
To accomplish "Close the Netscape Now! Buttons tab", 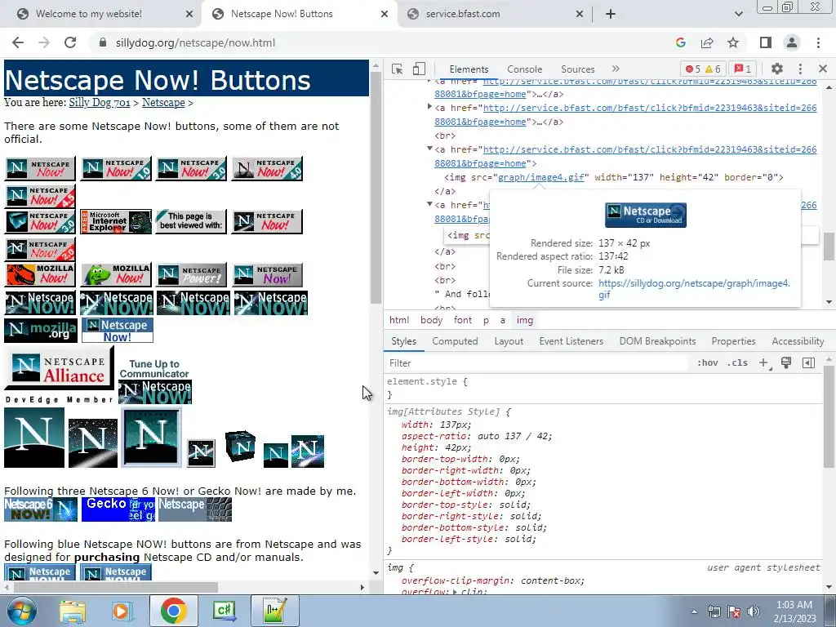I will (x=385, y=14).
